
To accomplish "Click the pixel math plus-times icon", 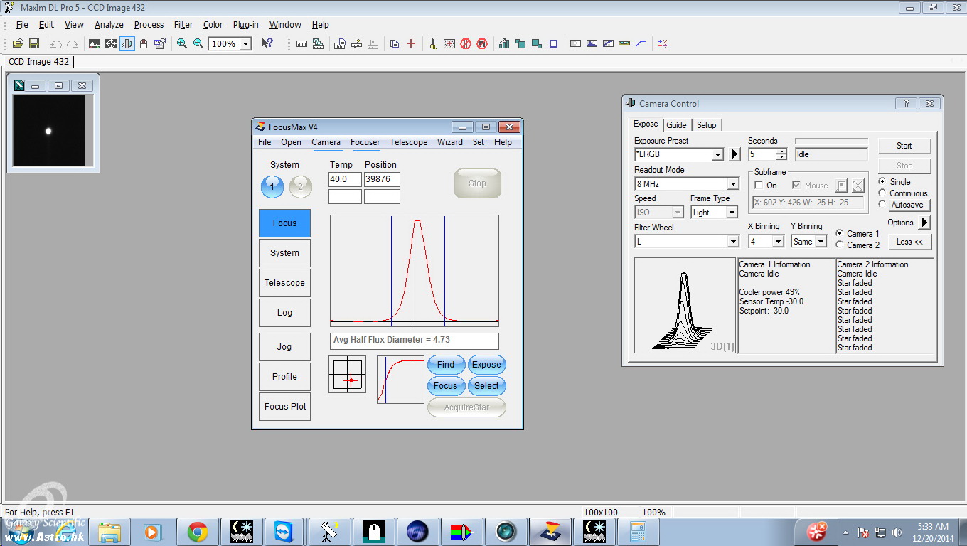I will [x=663, y=43].
